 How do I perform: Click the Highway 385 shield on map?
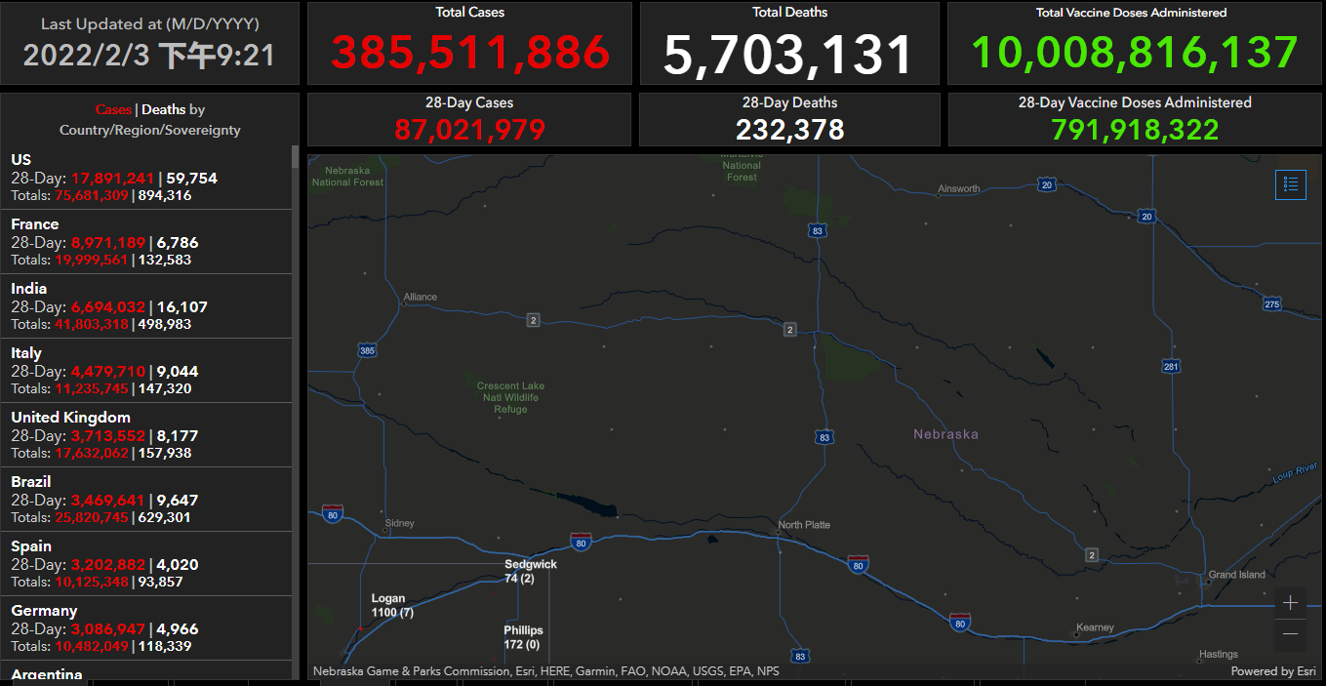367,349
